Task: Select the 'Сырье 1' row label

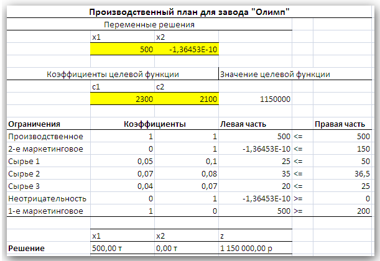Action: [x=49, y=161]
